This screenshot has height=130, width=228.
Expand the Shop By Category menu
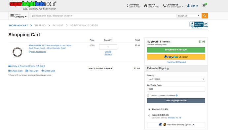pos(19,16)
